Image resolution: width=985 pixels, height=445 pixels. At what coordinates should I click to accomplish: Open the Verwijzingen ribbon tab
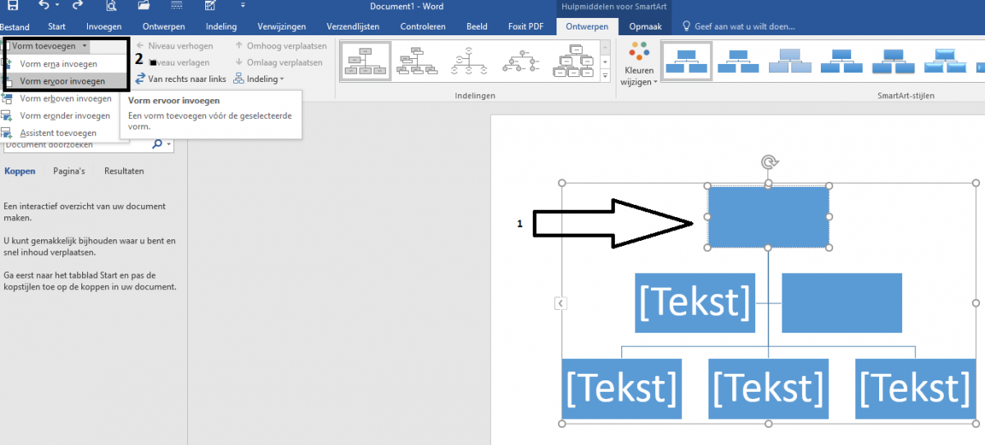pos(282,26)
